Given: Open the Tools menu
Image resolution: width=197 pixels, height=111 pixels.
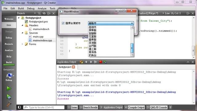Looking at the screenshot, I should [x=52, y=8].
